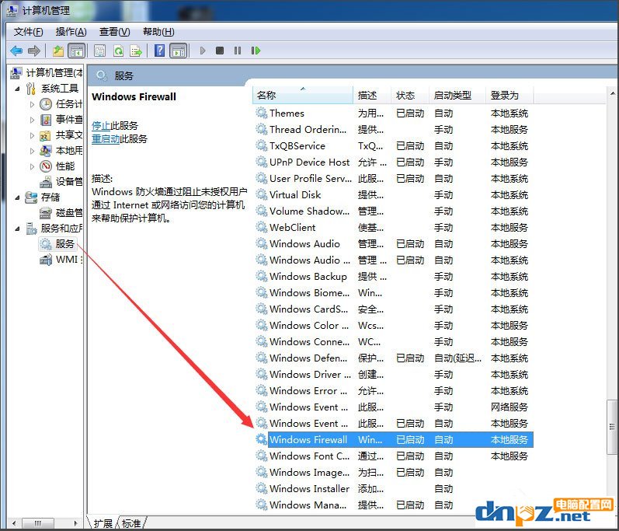Open the 操作(A) menu

[x=71, y=32]
